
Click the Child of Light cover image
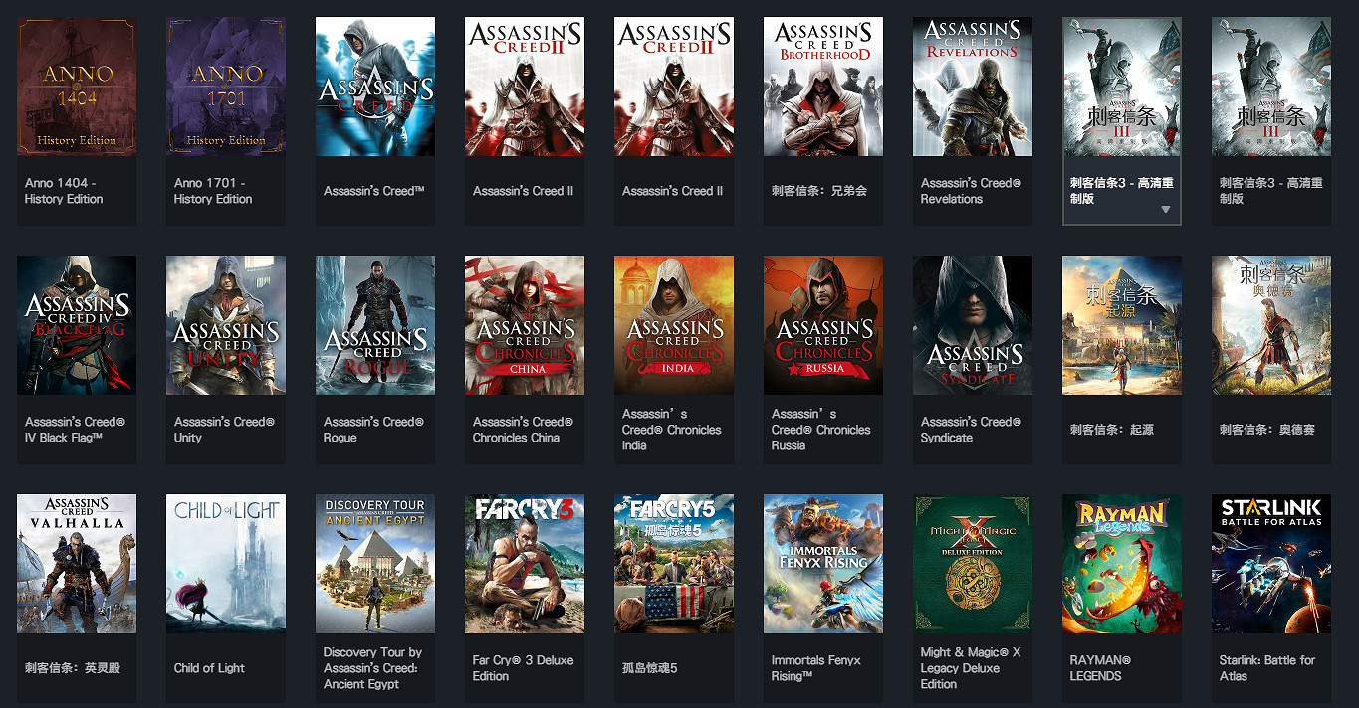[x=226, y=564]
